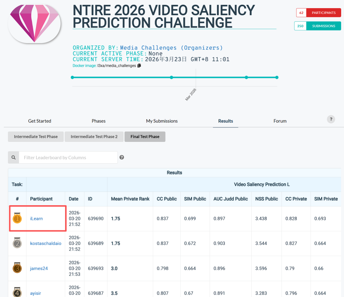Go to the Forum tab
The height and width of the screenshot is (297, 344).
[280, 121]
